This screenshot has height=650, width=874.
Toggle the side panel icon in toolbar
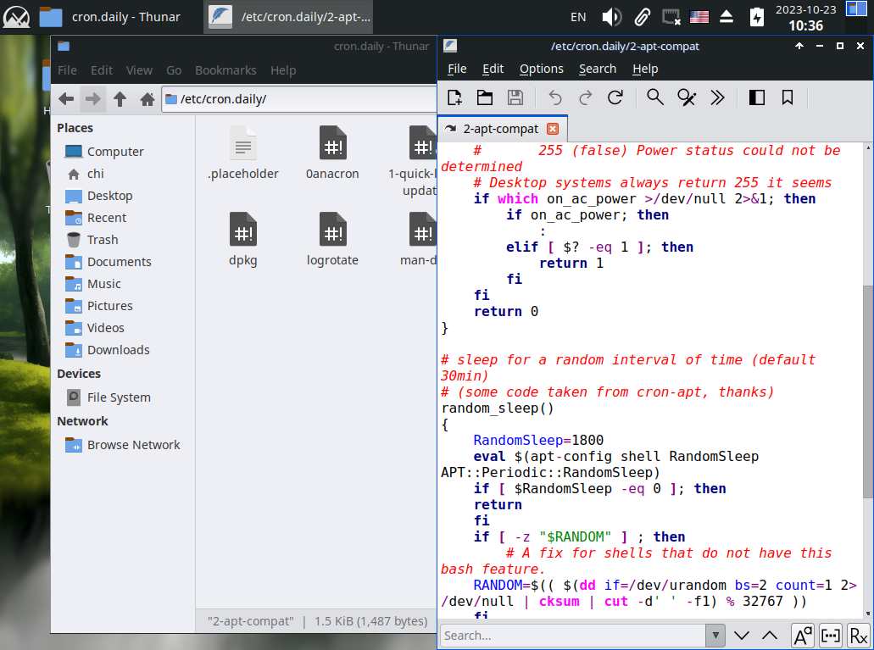[x=757, y=97]
